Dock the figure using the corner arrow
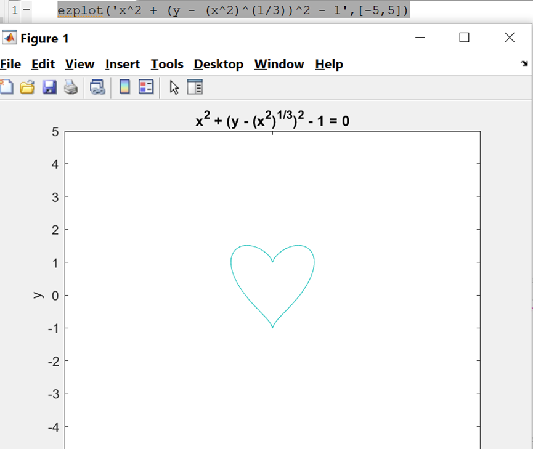 tap(524, 63)
